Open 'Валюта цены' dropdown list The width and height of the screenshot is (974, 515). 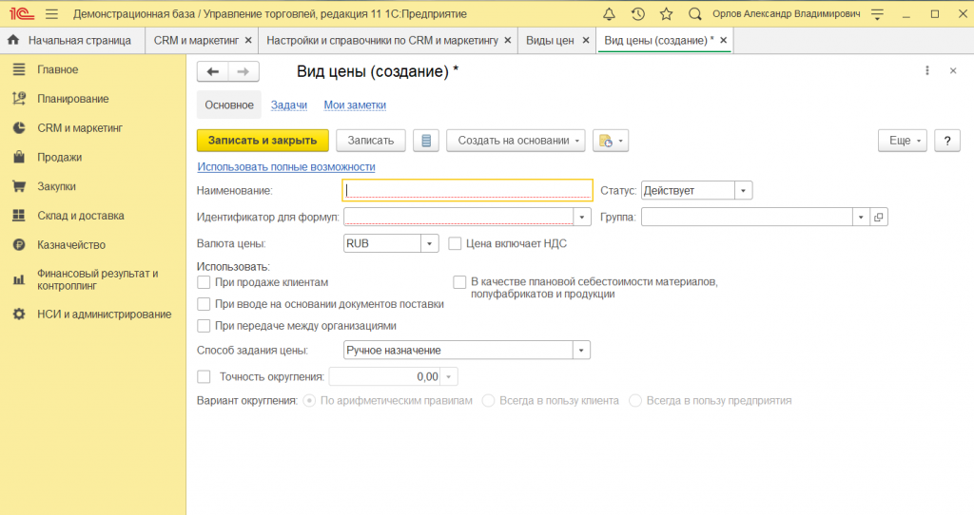(430, 244)
